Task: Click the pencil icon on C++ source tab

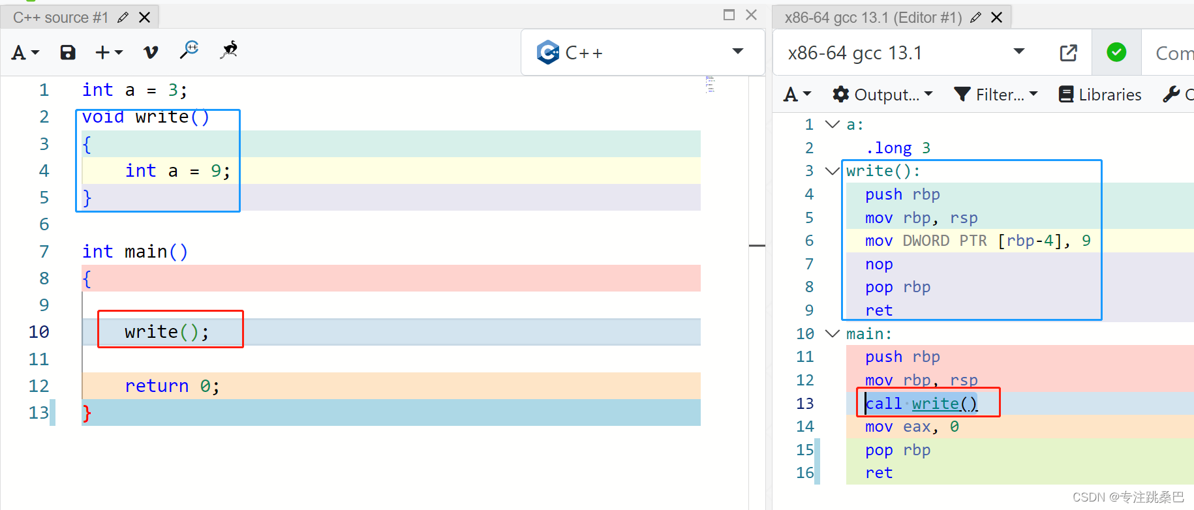Action: pos(123,18)
